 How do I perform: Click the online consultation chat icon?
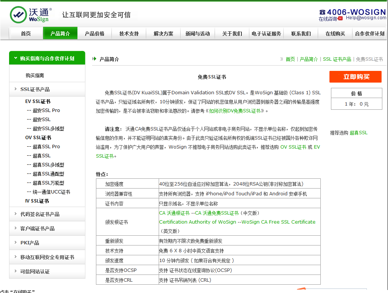tap(340, 18)
